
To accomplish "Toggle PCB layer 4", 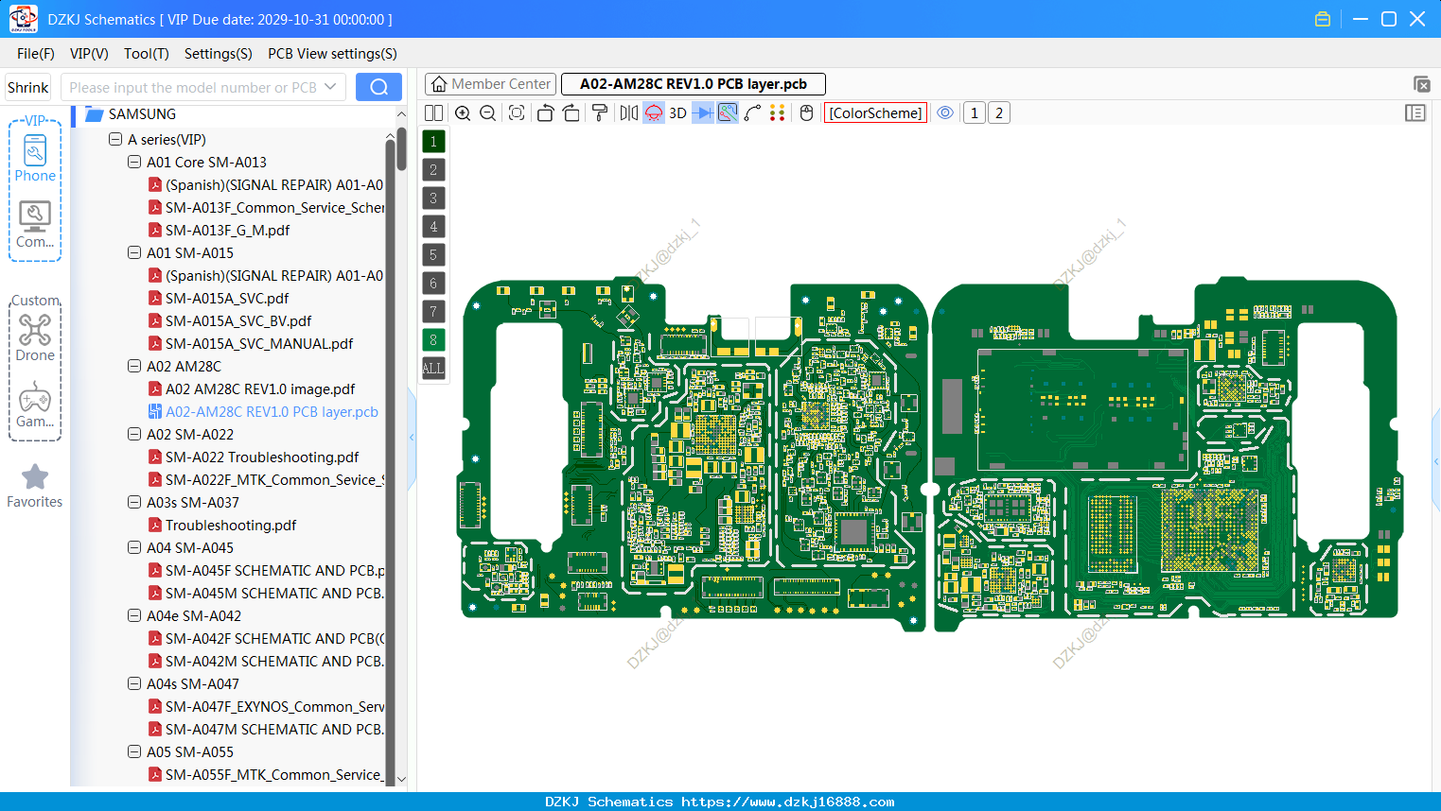I will 433,227.
